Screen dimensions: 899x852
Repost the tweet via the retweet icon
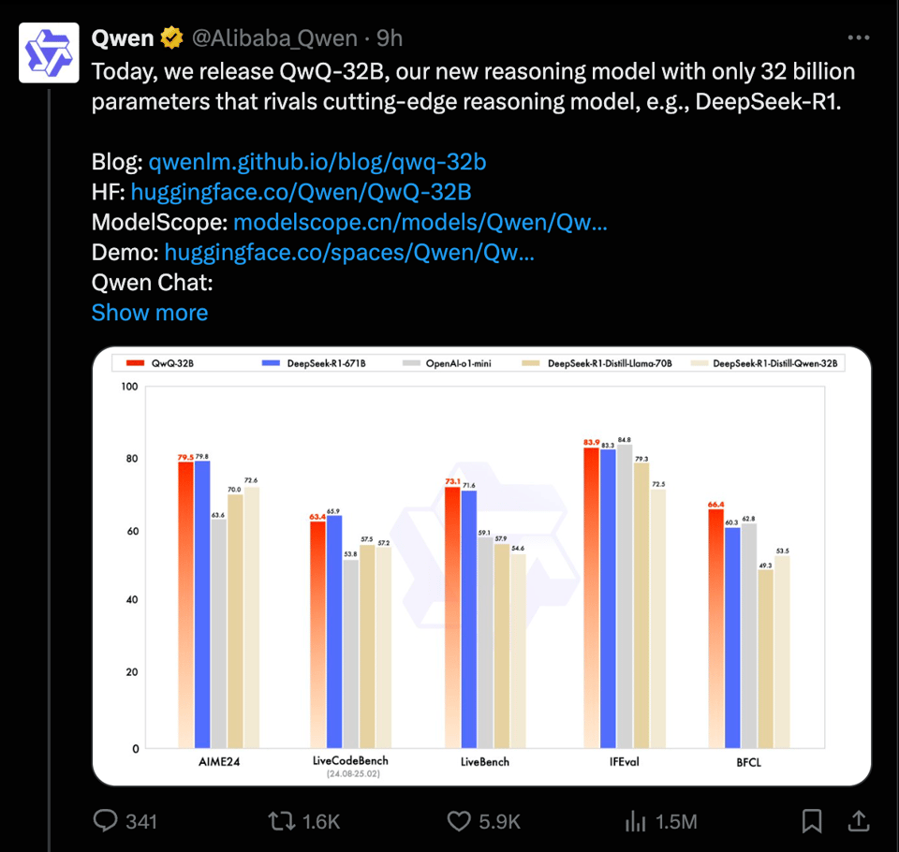(281, 821)
